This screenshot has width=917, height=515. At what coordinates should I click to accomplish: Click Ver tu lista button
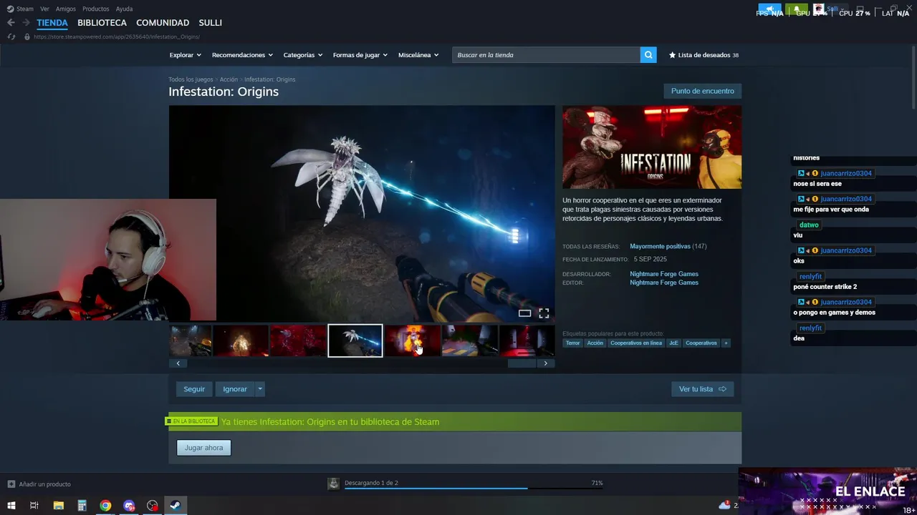[x=702, y=389]
